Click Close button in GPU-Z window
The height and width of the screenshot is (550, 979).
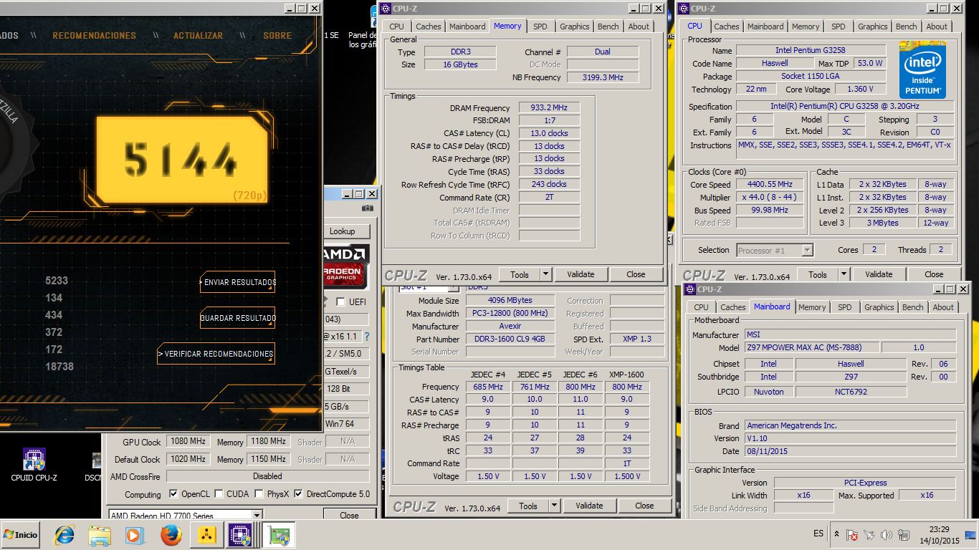point(349,515)
